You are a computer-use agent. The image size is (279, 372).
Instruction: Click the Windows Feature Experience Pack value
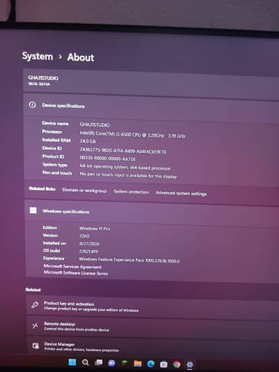point(129,260)
